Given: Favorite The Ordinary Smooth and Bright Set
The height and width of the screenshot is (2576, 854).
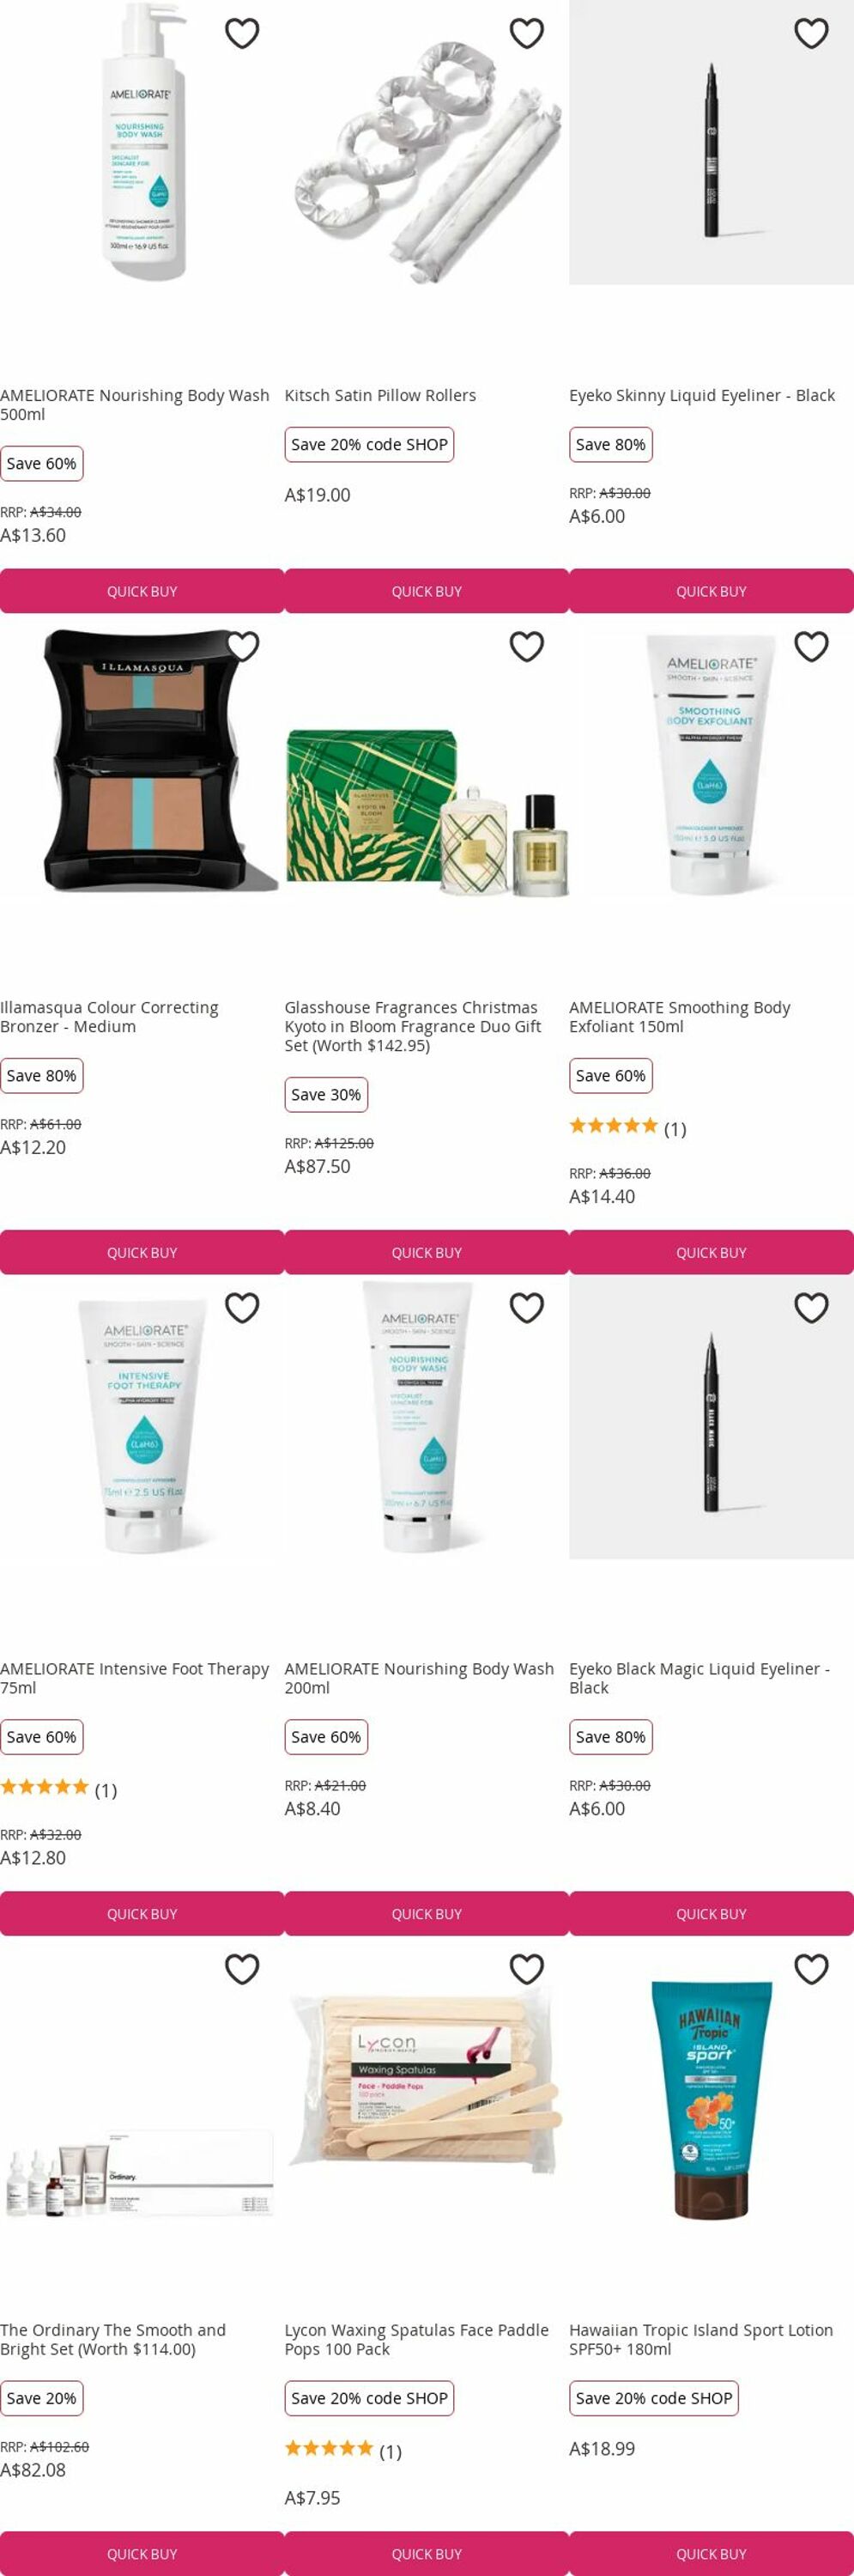Looking at the screenshot, I should [x=242, y=1969].
